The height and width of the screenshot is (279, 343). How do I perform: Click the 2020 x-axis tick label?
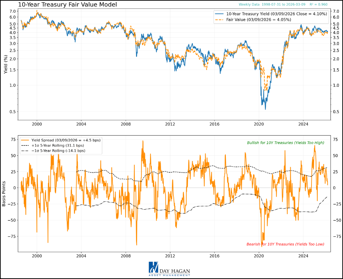(x=259, y=124)
